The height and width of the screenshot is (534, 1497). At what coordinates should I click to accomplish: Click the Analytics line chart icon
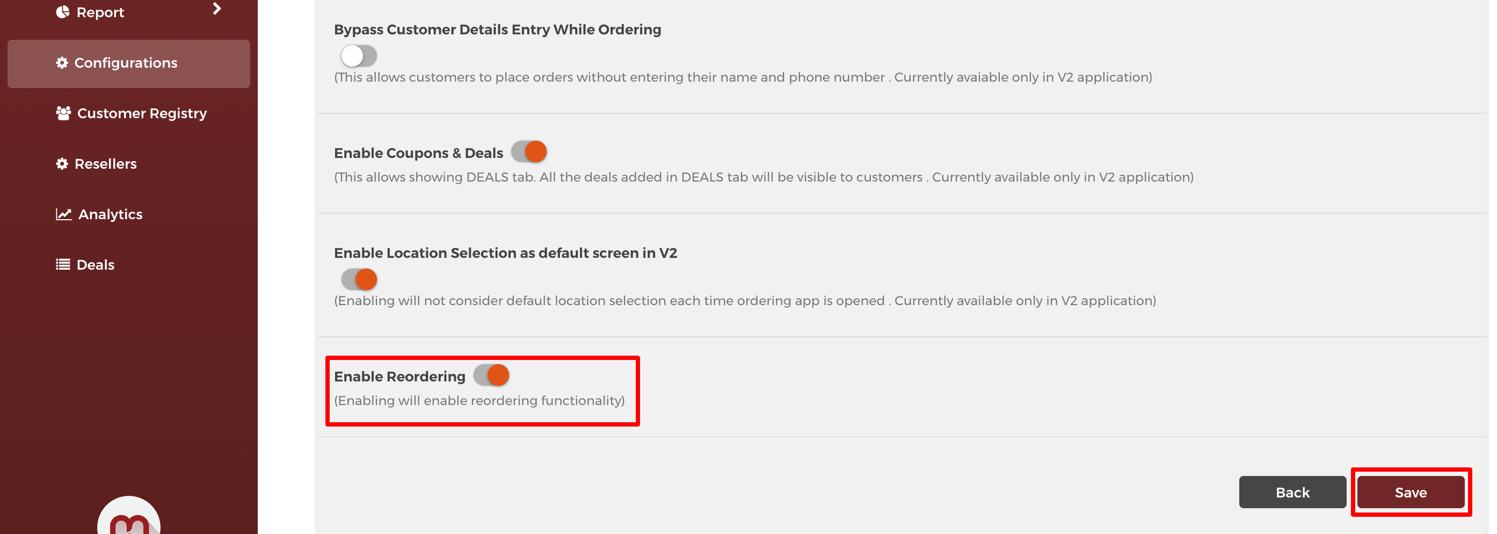(x=64, y=214)
